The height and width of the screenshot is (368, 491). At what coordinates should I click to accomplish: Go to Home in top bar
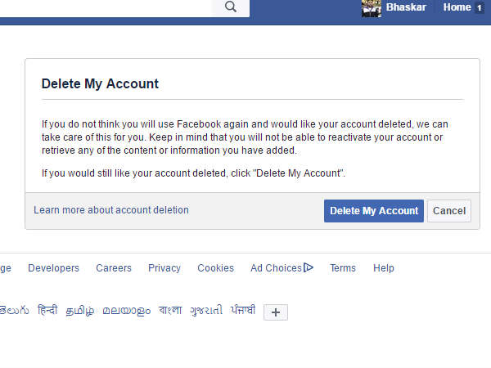coord(457,7)
